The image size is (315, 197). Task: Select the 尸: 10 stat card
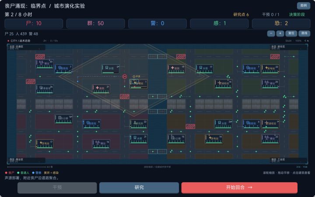[x=34, y=23]
